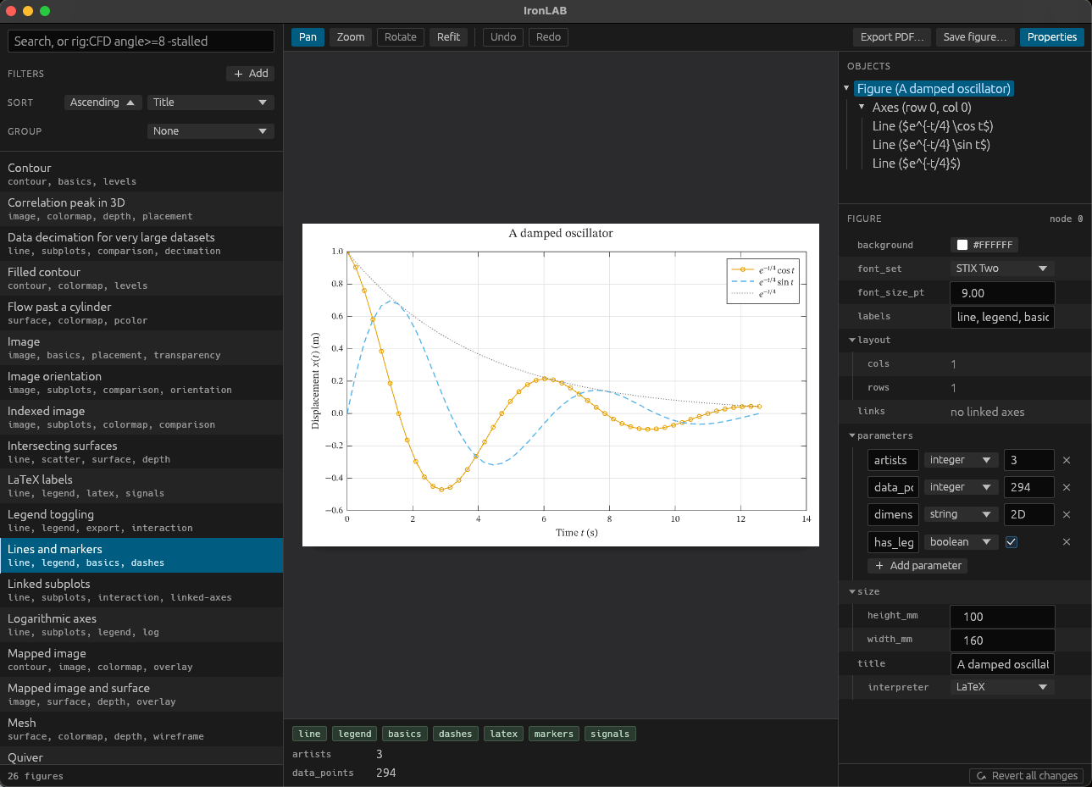Remove the artists parameter row
This screenshot has width=1092, height=787.
click(x=1067, y=460)
